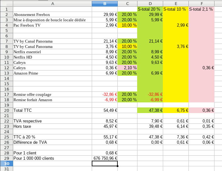Viewport: 222px width, 171px height.
Task: Click the 0,01 € cell
Action: pyautogui.click(x=201, y=121)
